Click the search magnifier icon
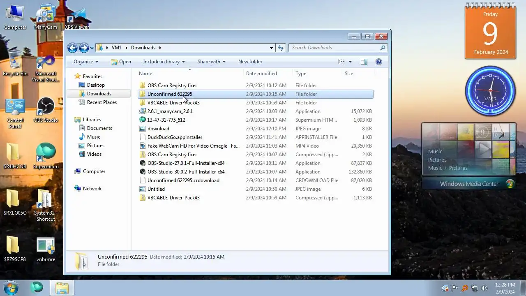 [x=383, y=48]
